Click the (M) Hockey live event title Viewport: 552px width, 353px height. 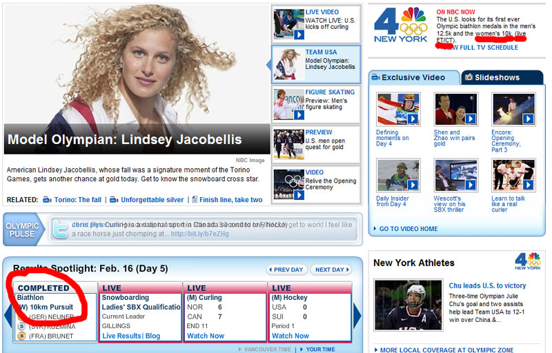[289, 297]
